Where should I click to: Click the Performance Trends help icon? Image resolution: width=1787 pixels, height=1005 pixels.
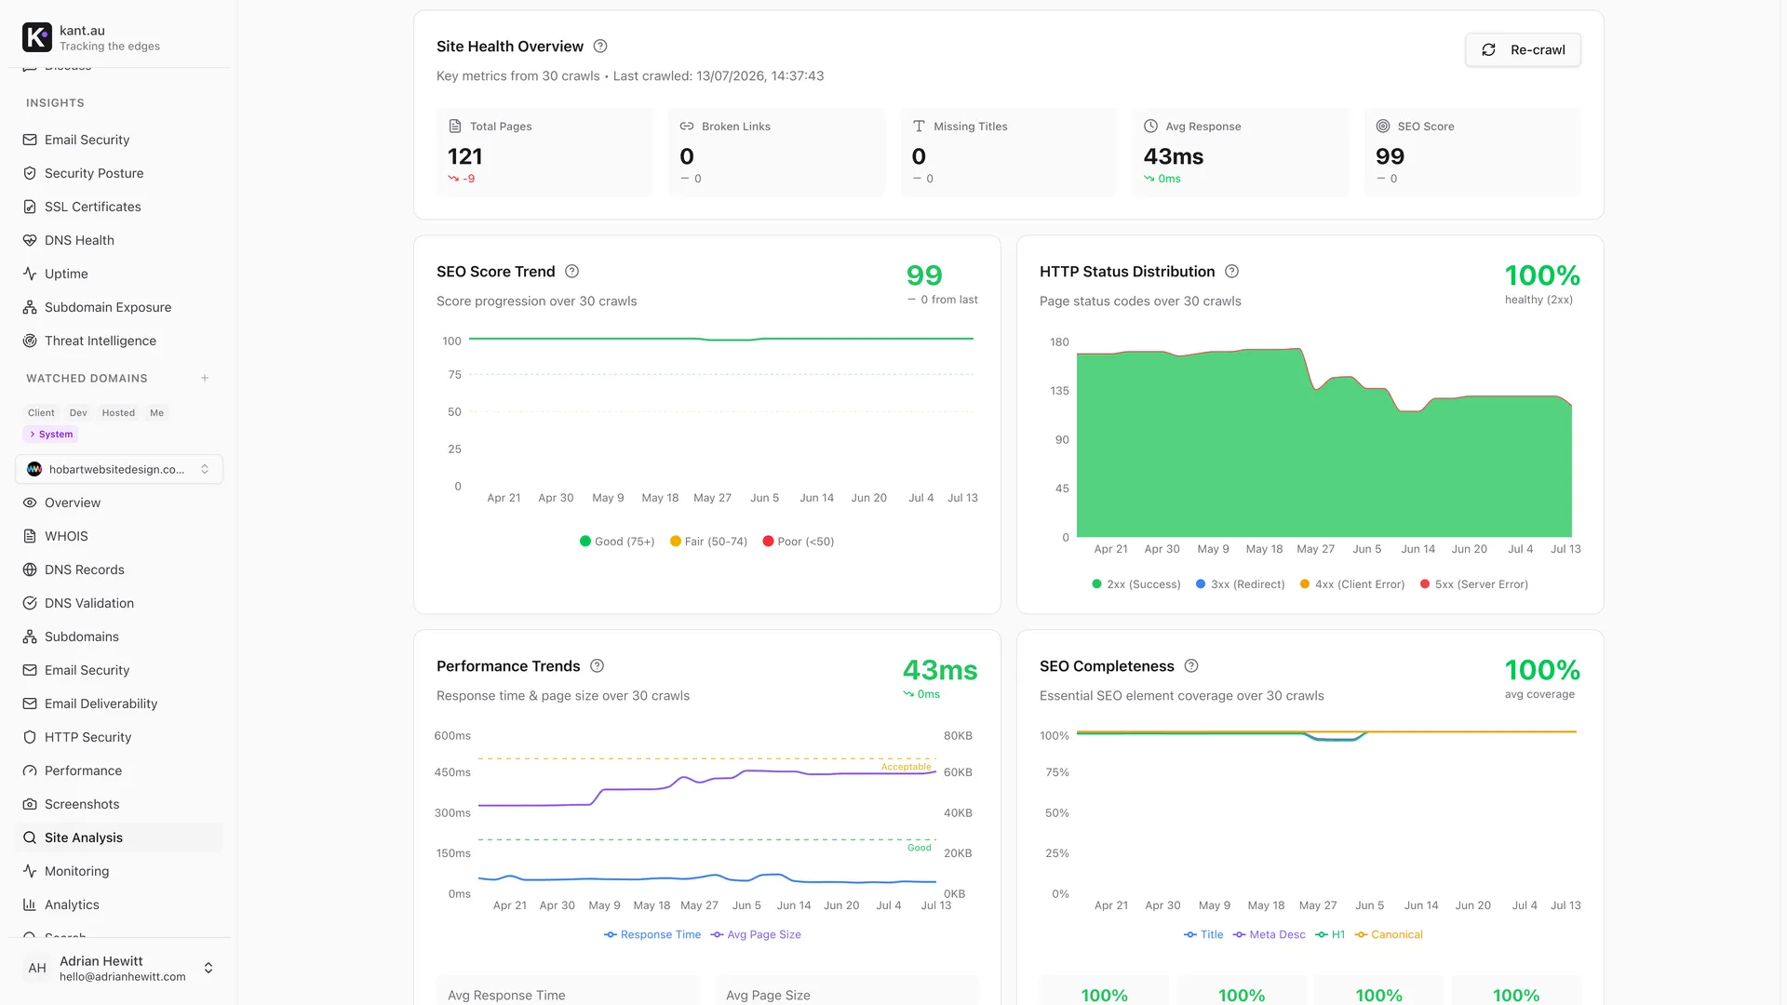598,666
